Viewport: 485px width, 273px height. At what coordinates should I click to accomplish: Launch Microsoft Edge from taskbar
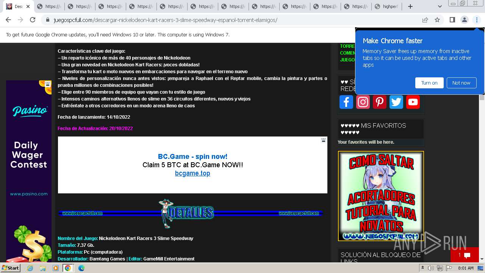coord(81,268)
